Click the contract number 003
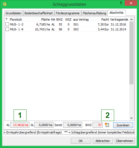This screenshot has height=148, width=139. [76, 29]
